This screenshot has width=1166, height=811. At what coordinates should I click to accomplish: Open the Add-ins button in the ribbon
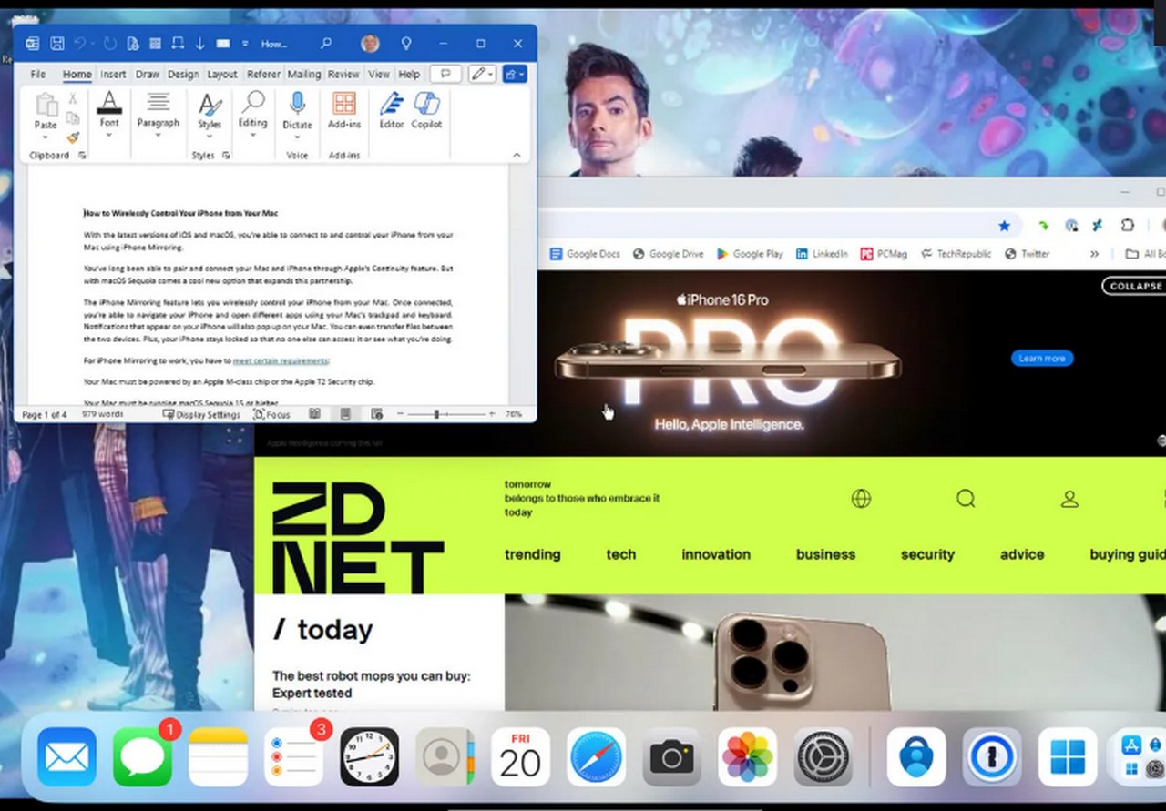point(344,111)
